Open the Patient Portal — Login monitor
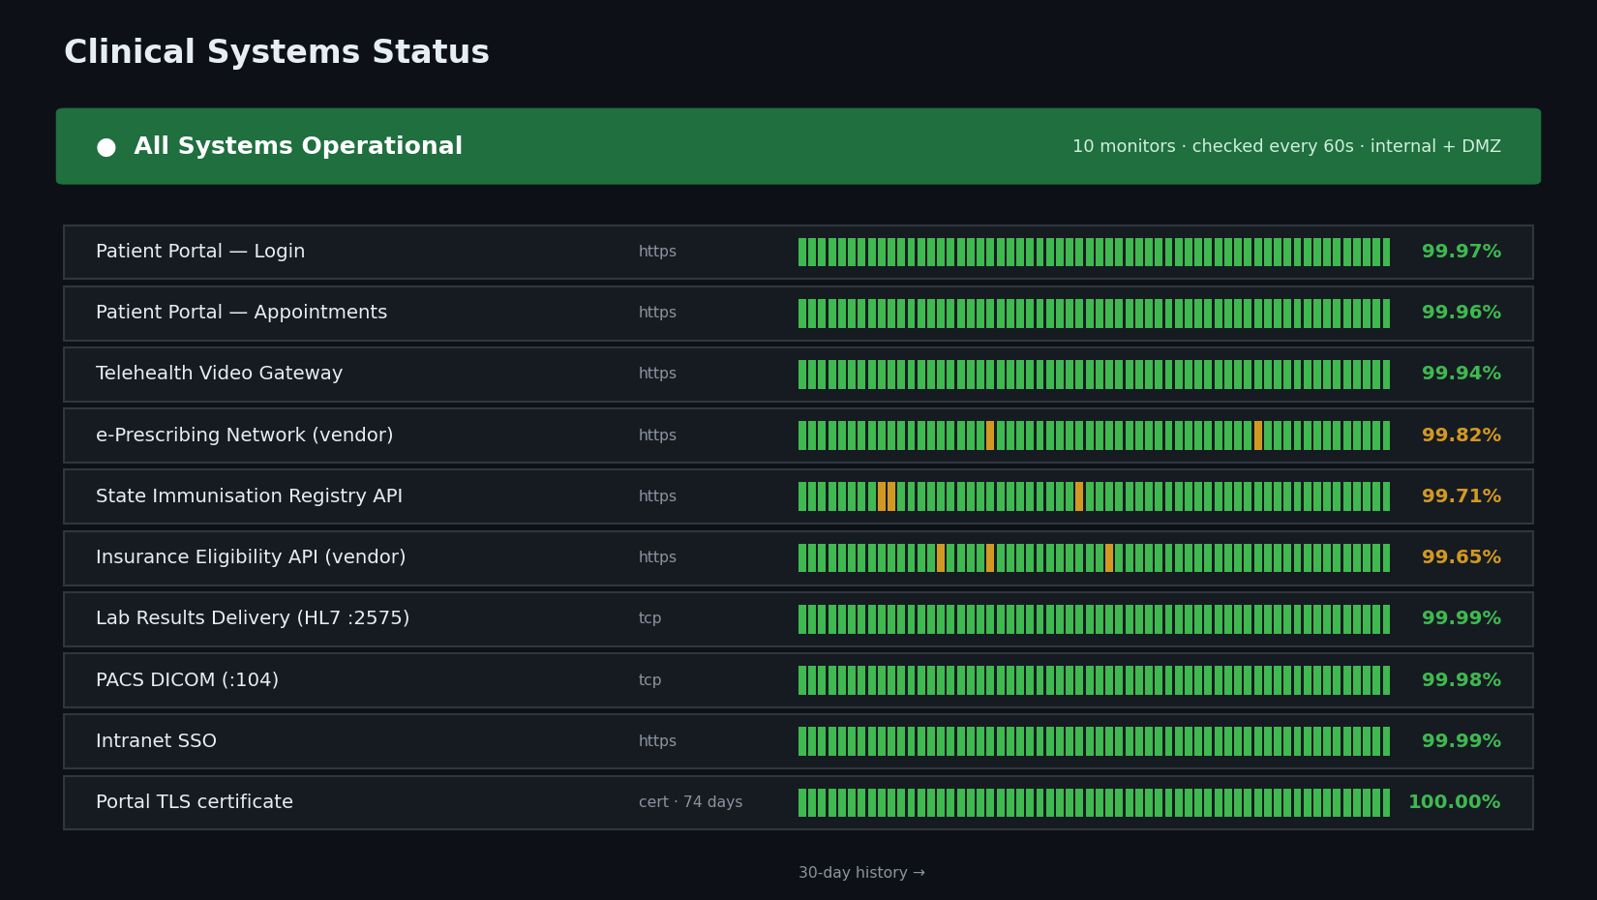Screen dimensions: 1597x900 [x=798, y=252]
